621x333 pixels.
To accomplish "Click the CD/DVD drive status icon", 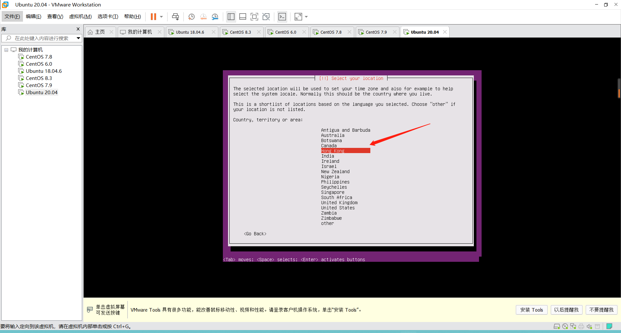I will click(565, 326).
